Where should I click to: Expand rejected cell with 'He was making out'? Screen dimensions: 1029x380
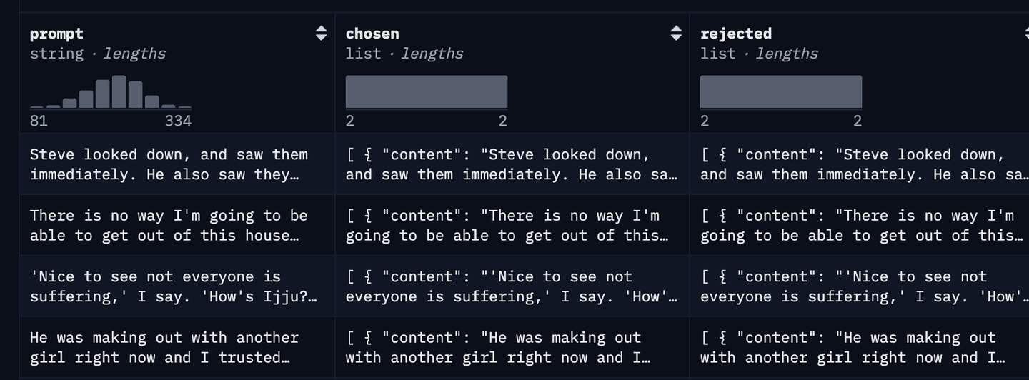[860, 347]
